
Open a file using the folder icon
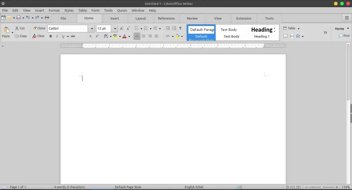coord(9,18)
